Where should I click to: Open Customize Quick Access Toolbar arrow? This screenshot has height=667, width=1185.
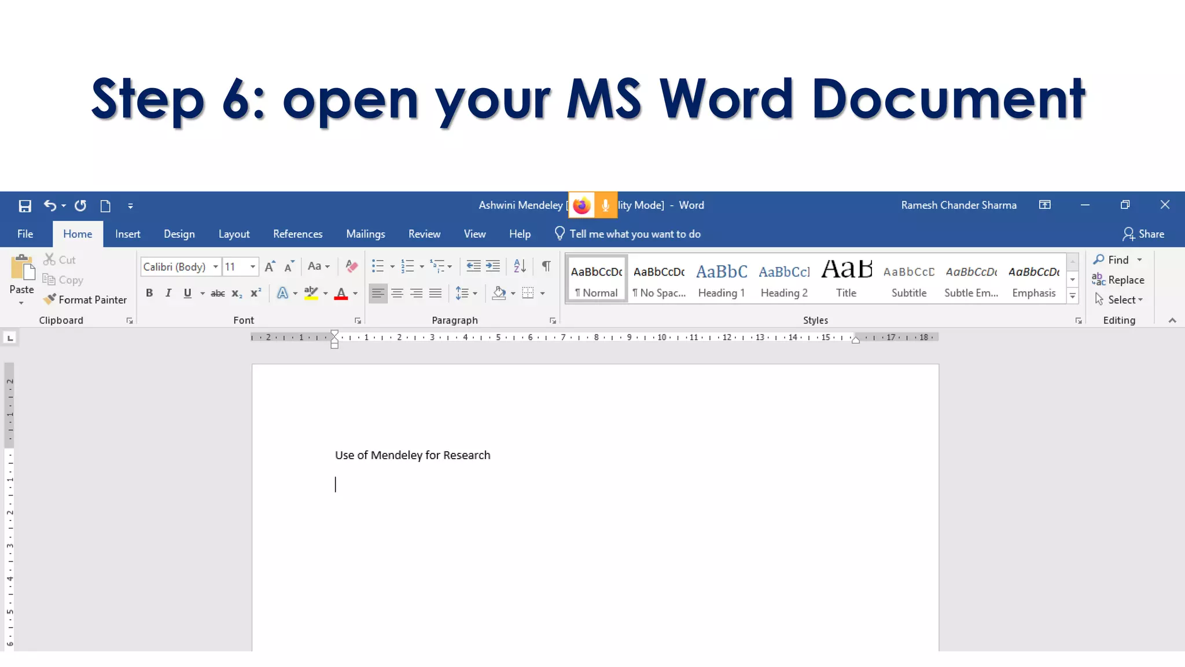pos(130,206)
